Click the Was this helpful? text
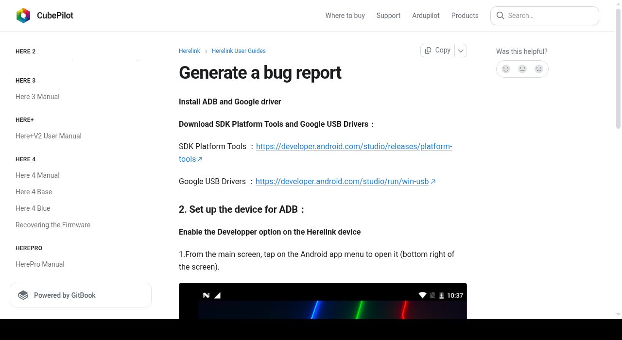622x340 pixels. 522,51
